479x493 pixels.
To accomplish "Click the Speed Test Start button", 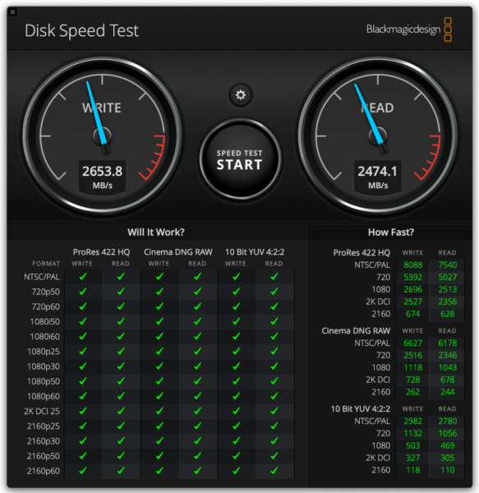I will (240, 159).
